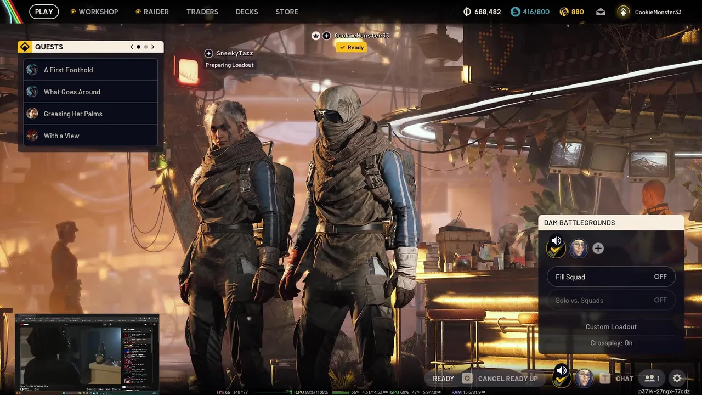Click the DAM BATTLEGROUNDS map header

pos(611,223)
